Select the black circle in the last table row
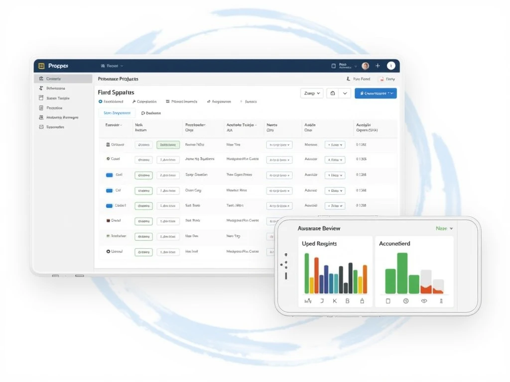 [108, 251]
